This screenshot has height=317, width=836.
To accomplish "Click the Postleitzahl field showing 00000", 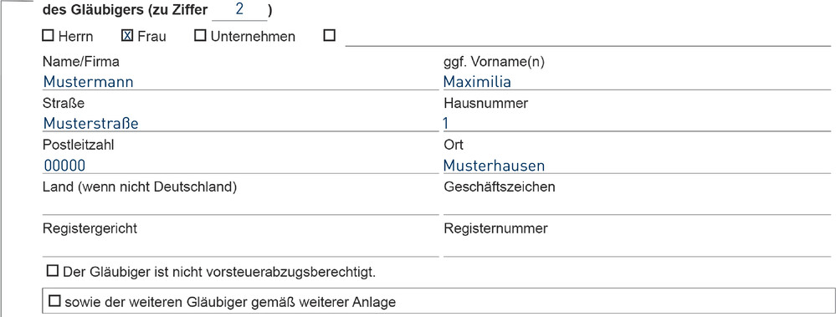I will pyautogui.click(x=240, y=165).
